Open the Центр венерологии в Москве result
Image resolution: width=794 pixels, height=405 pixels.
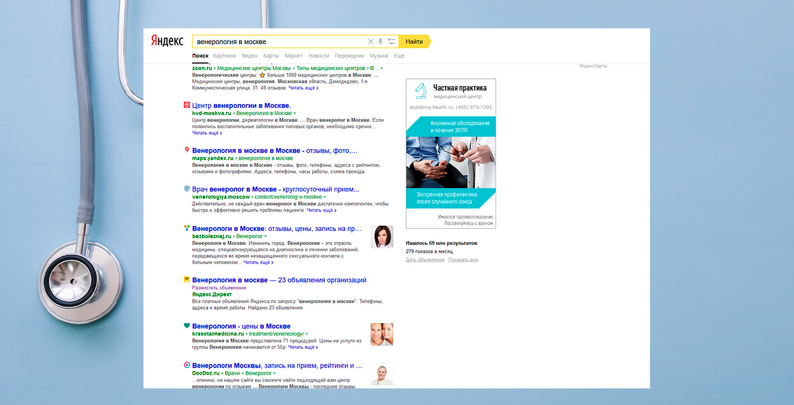tap(241, 106)
